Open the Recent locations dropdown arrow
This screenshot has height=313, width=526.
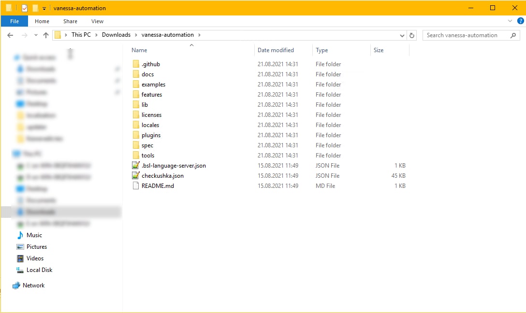[36, 35]
